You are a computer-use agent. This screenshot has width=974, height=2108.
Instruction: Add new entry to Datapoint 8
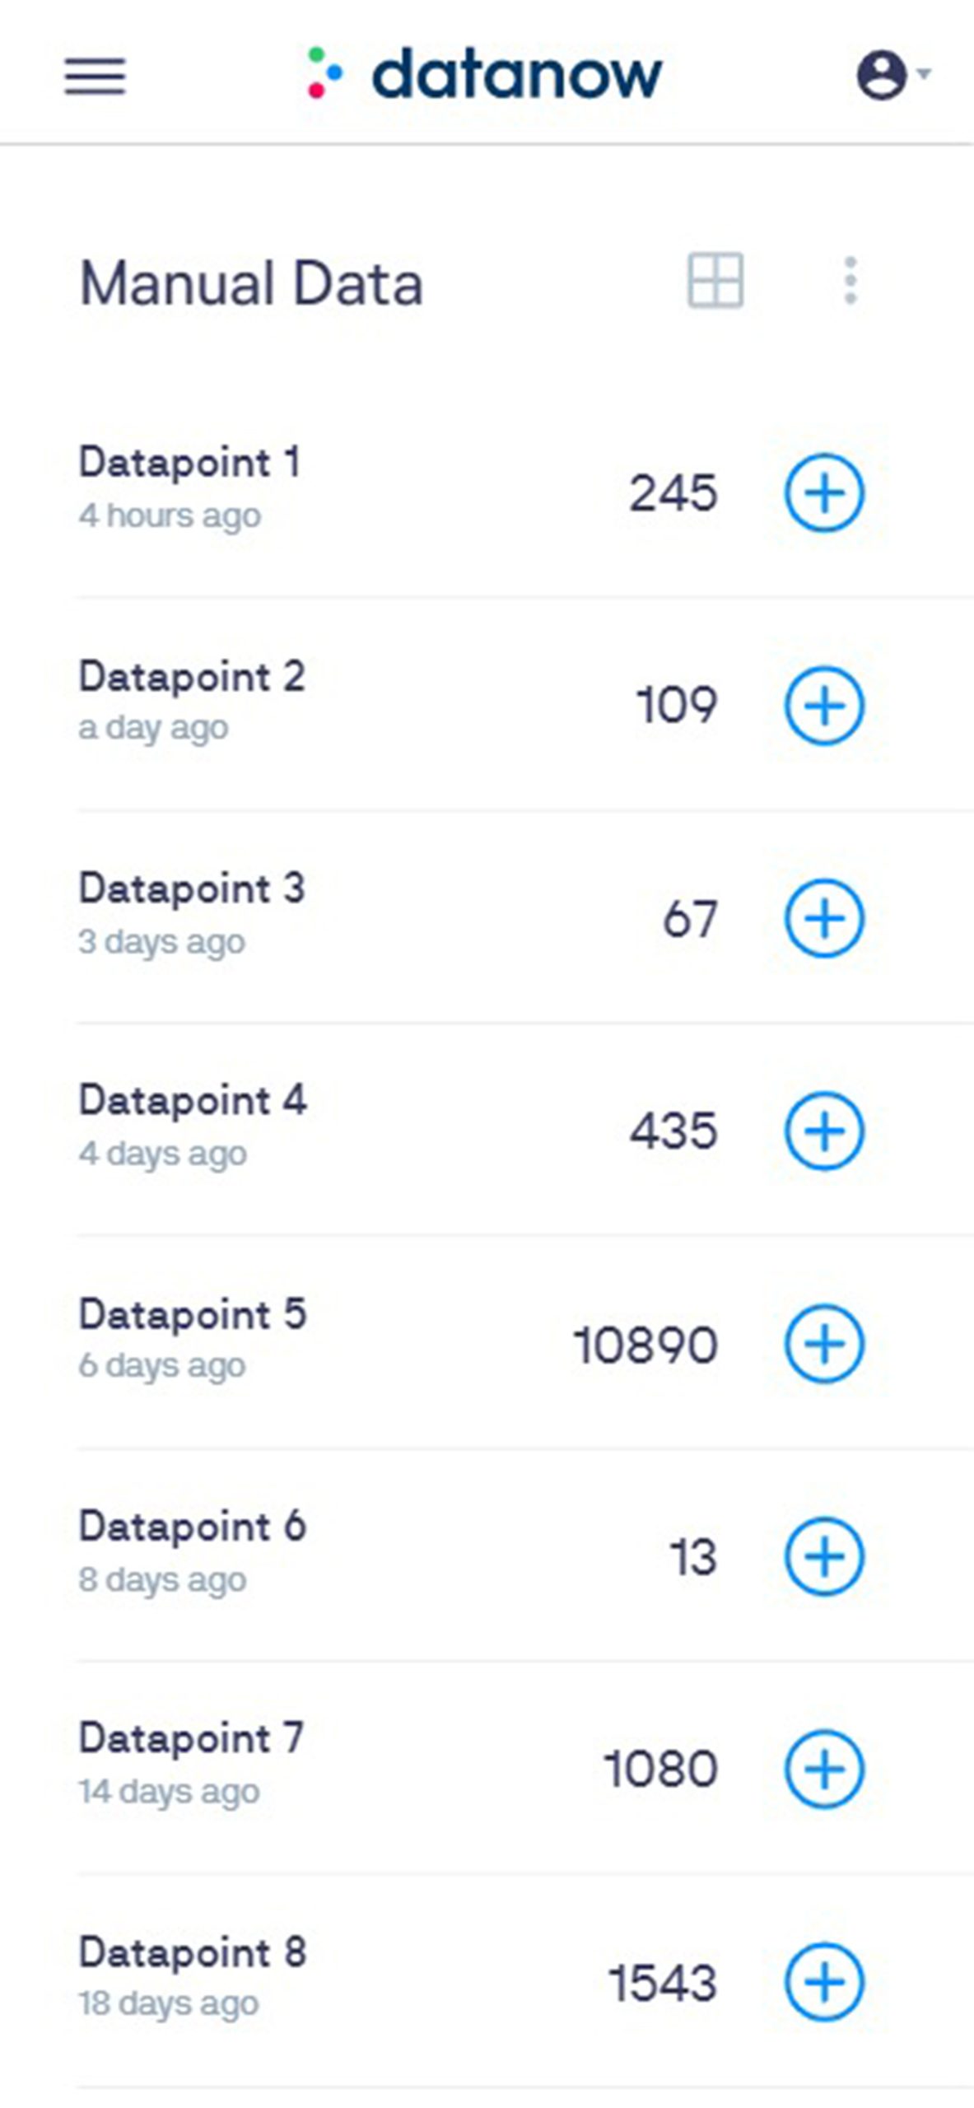[x=824, y=1982]
